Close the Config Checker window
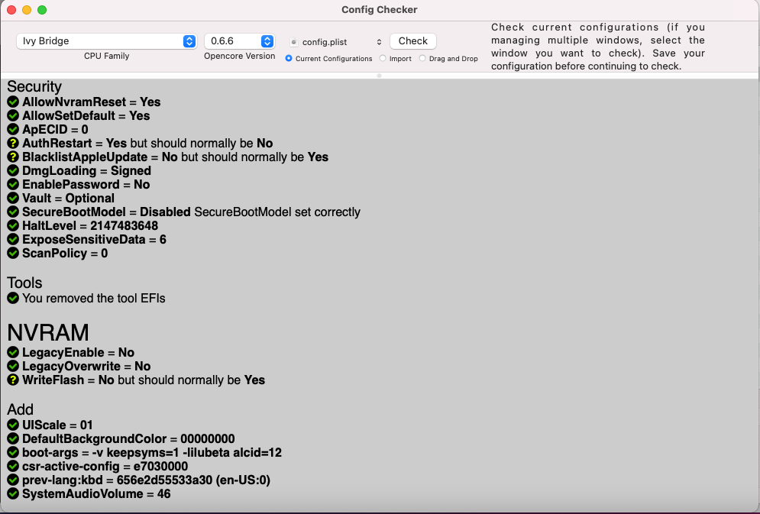 click(x=11, y=10)
